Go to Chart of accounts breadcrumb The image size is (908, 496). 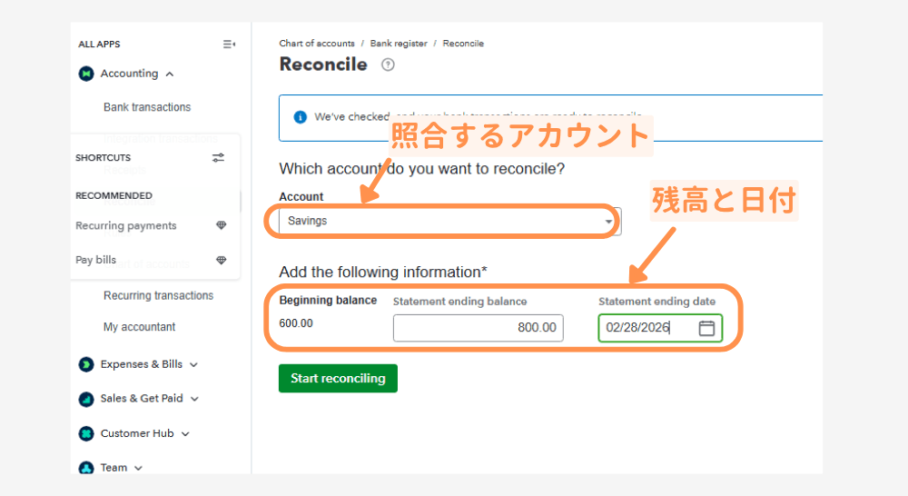(x=316, y=44)
